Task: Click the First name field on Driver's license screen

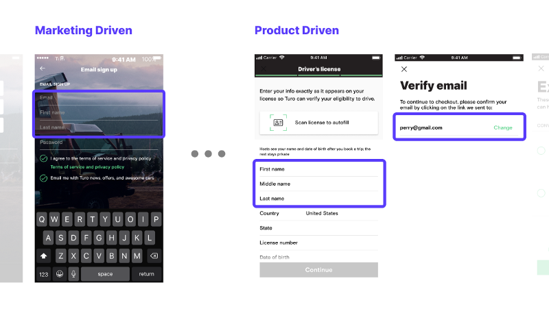Action: tap(318, 169)
